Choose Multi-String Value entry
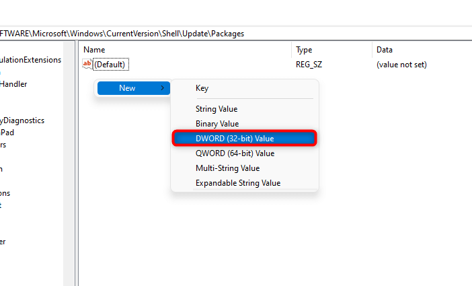The height and width of the screenshot is (286, 472). [227, 168]
